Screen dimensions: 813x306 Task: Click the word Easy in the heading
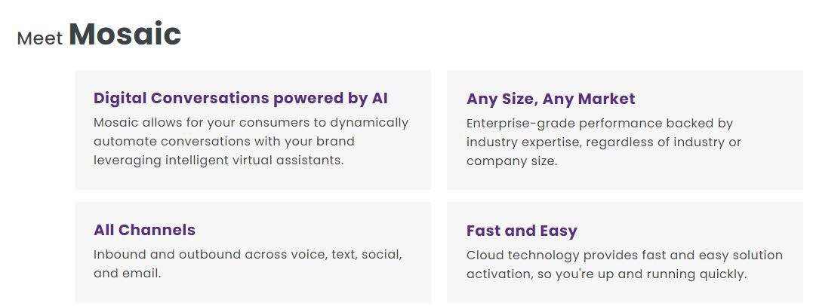pyautogui.click(x=557, y=231)
